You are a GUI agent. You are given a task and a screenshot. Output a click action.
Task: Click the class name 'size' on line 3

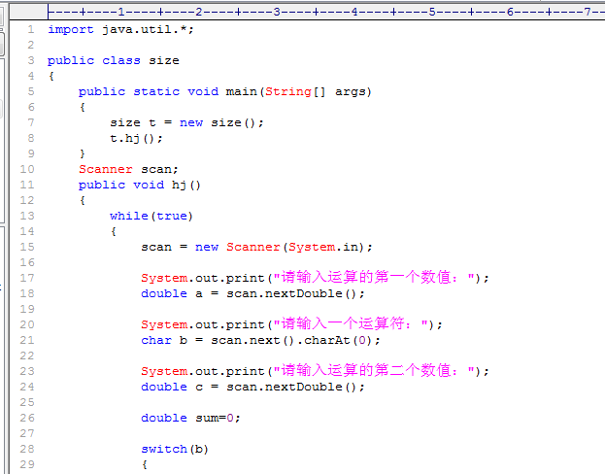point(164,60)
